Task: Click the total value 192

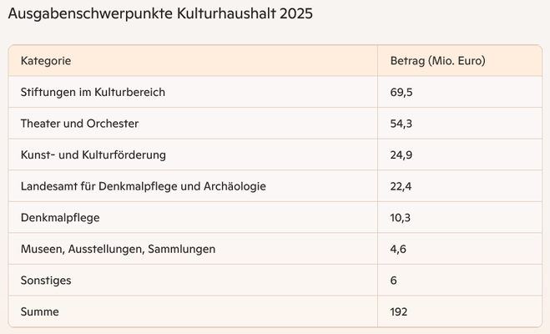Action: tap(398, 311)
